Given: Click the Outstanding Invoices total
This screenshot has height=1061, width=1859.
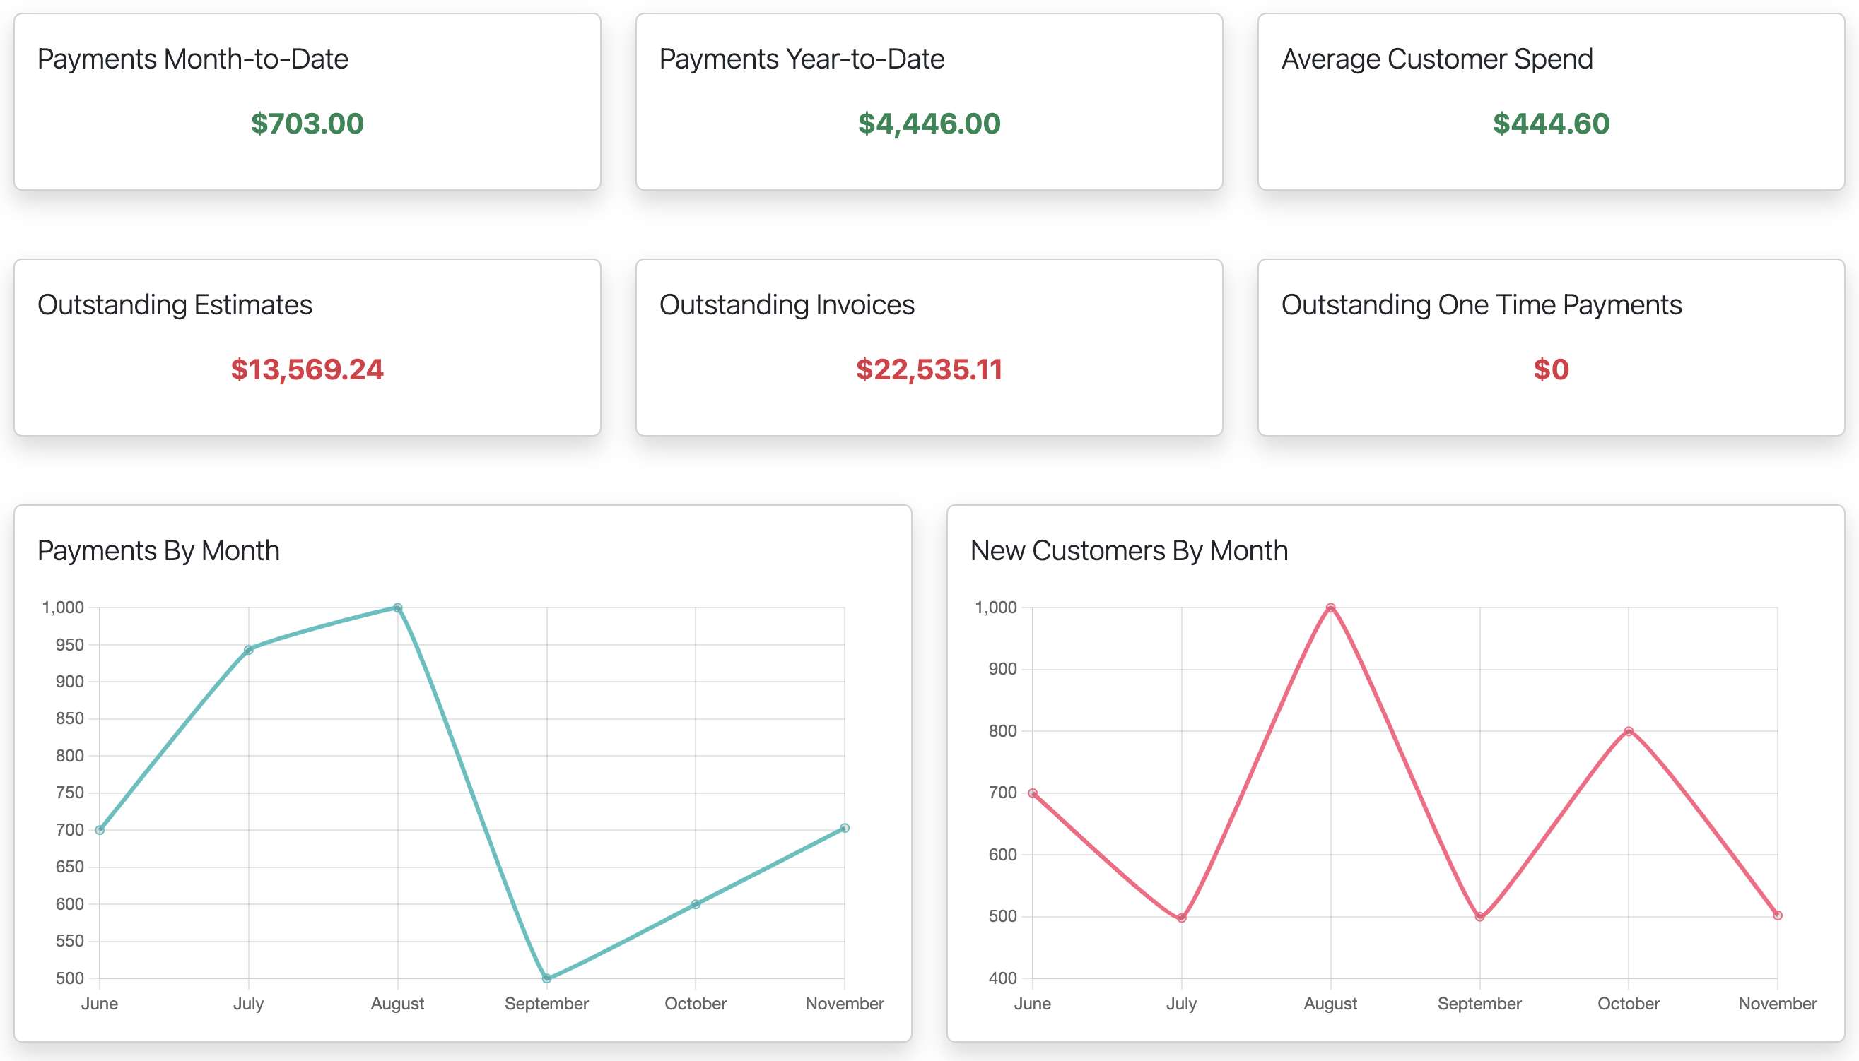Looking at the screenshot, I should pyautogui.click(x=929, y=370).
